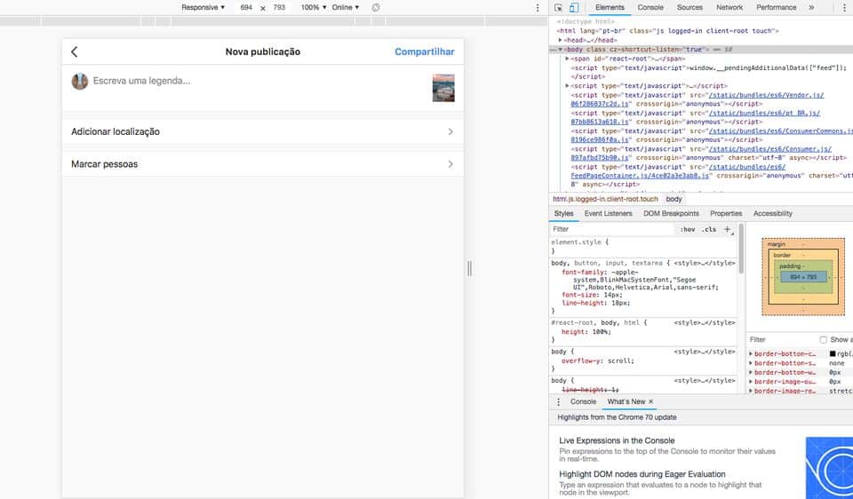Image resolution: width=853 pixels, height=499 pixels.
Task: Click the computed styles Filter input
Action: pyautogui.click(x=781, y=340)
